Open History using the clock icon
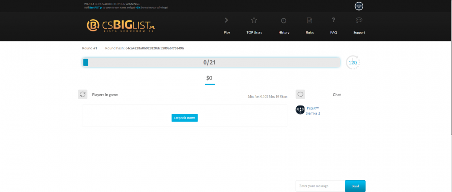The image size is (452, 192). click(x=283, y=20)
